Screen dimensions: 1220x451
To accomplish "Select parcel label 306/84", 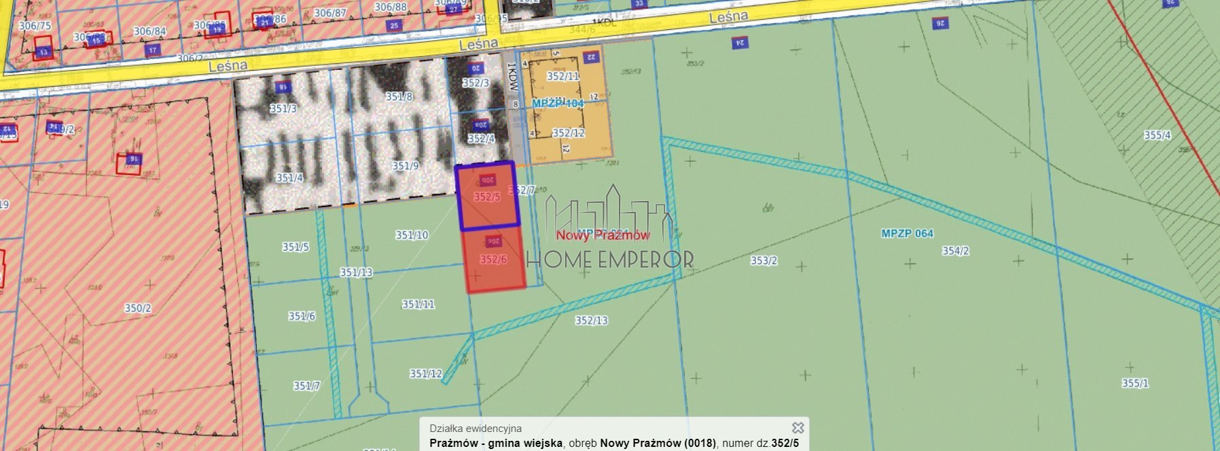I will click(x=149, y=31).
